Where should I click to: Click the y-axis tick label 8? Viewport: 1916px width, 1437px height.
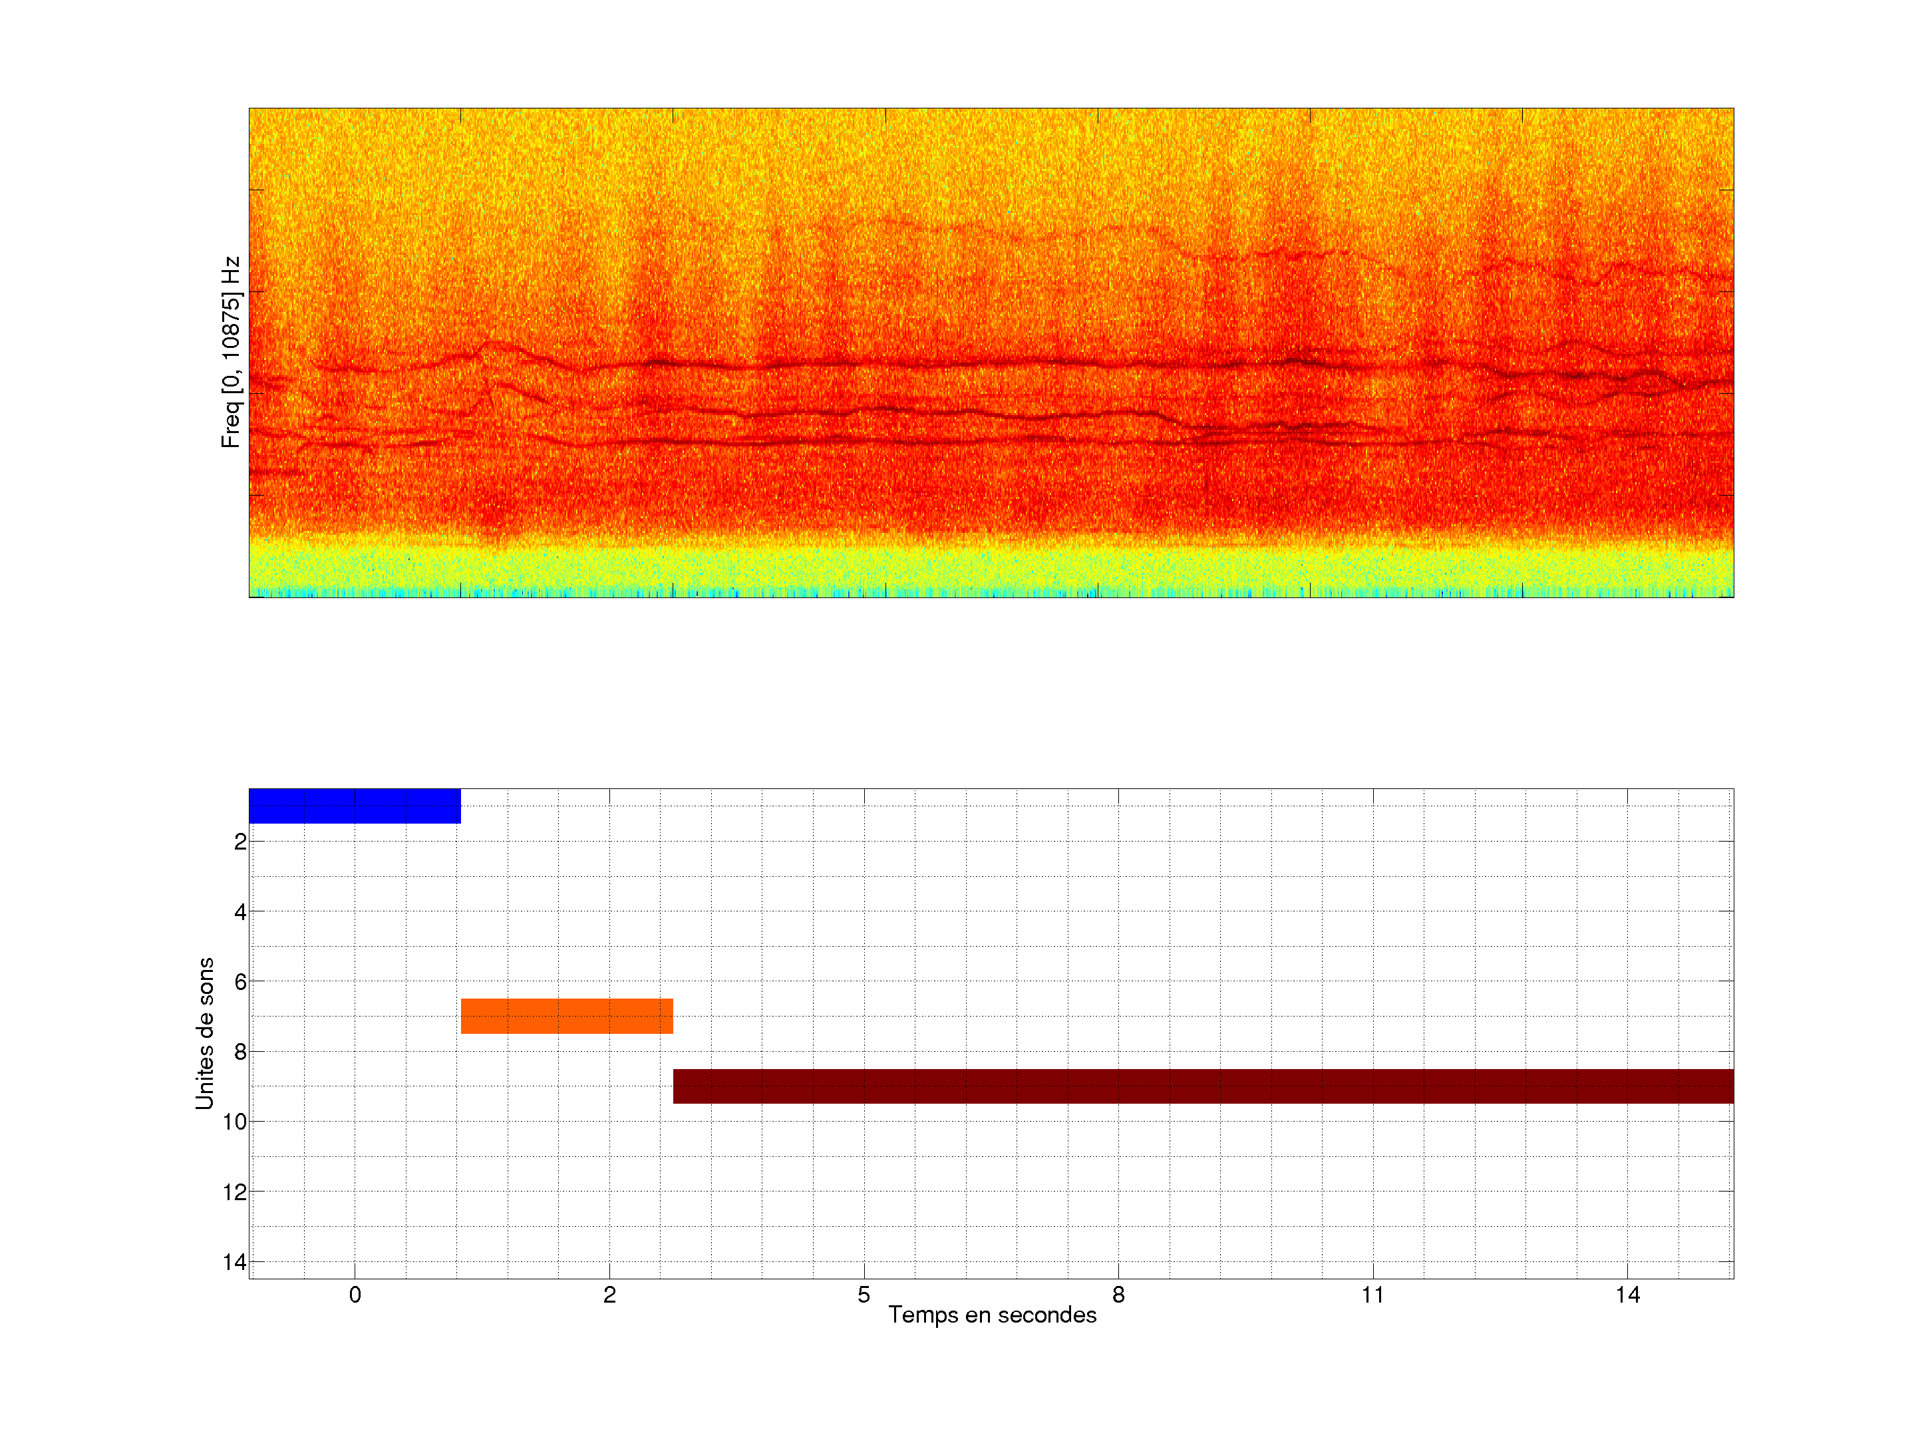tap(240, 1052)
